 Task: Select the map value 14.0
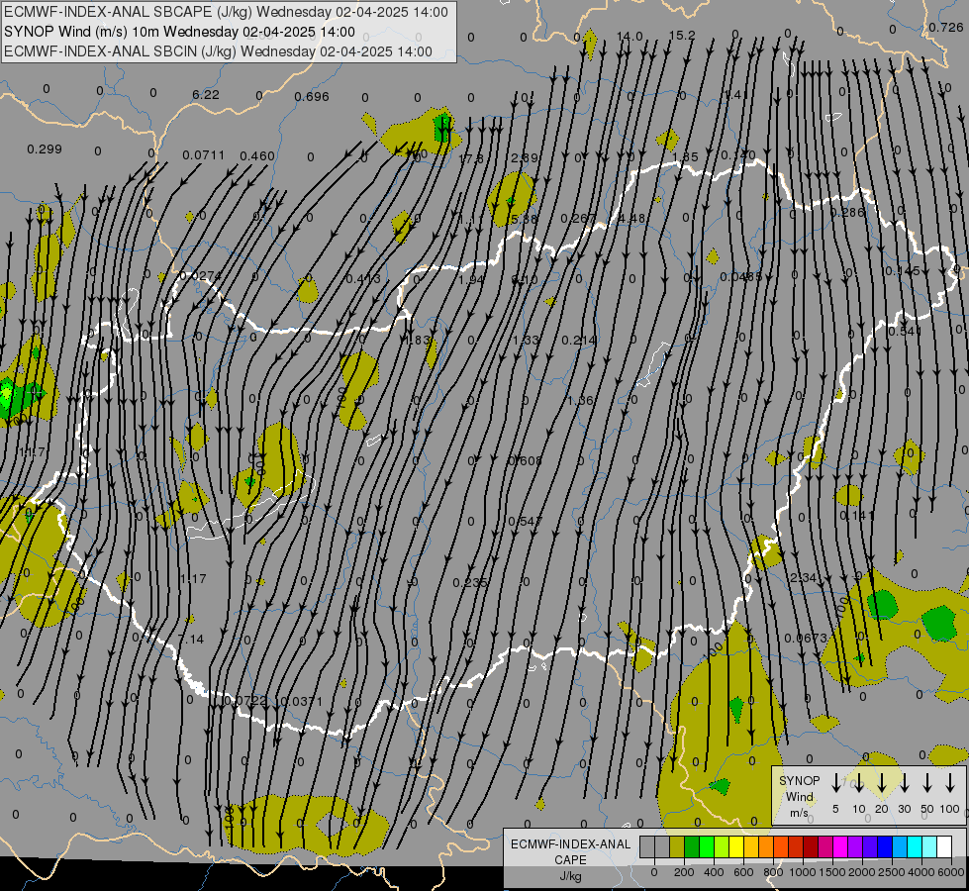(630, 37)
